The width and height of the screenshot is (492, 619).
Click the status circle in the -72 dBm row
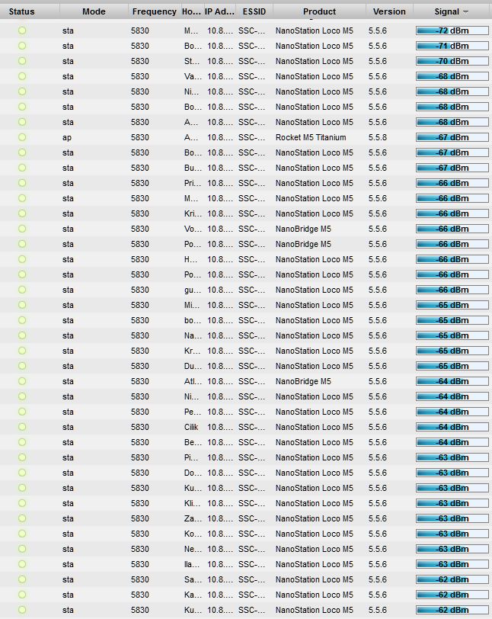[x=22, y=30]
